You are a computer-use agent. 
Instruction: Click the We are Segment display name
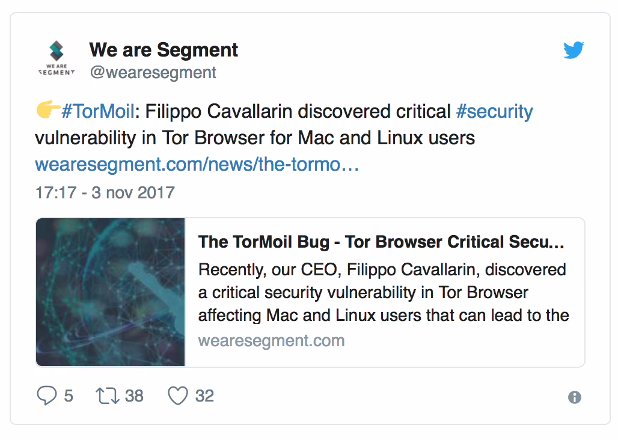pos(164,50)
